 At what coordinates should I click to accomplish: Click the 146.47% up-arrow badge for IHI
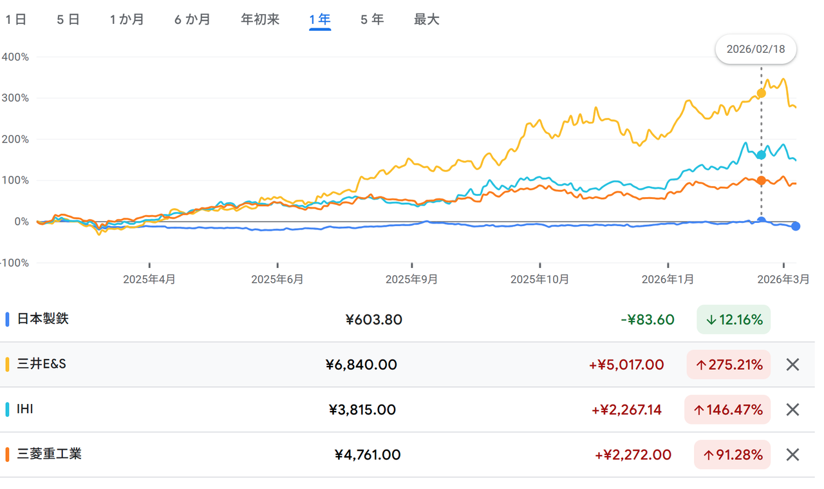(x=727, y=410)
